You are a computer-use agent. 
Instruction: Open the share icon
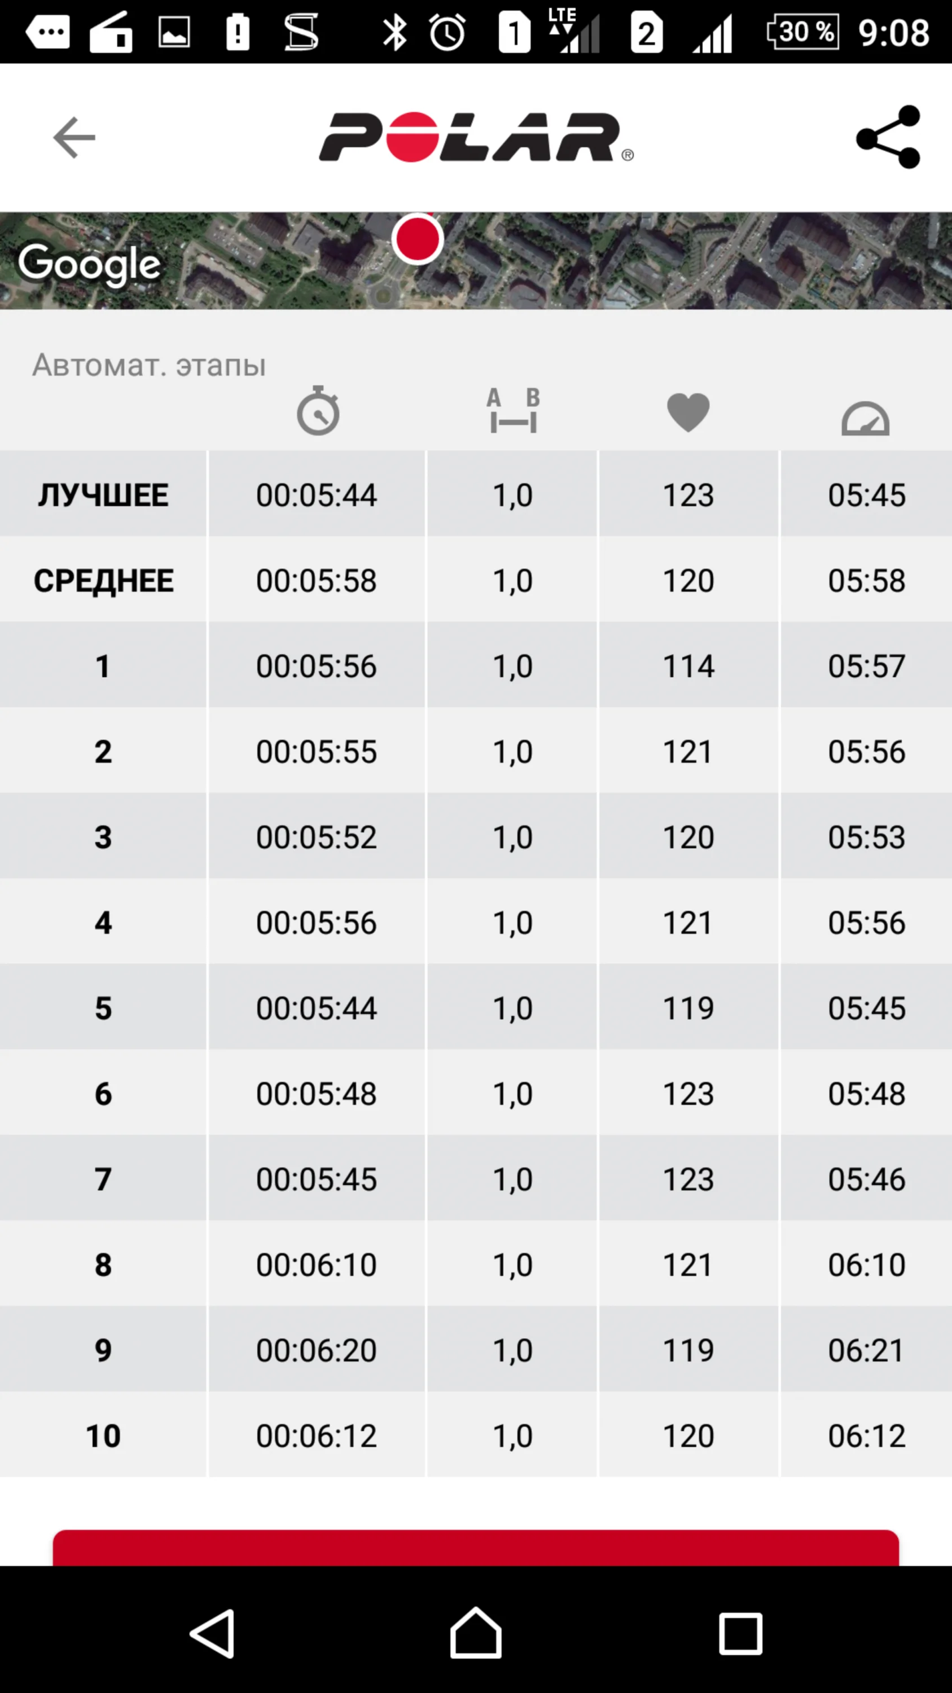[888, 137]
